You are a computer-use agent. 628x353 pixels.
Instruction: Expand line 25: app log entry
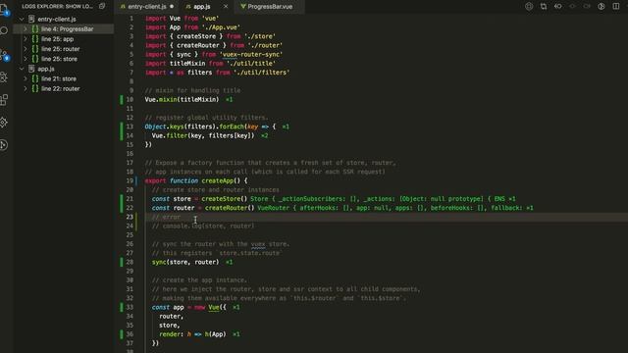tap(26, 39)
